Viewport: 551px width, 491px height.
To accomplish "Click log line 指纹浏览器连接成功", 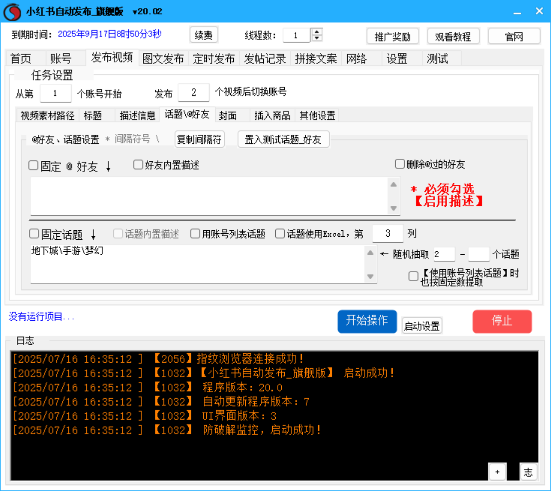I will (158, 359).
